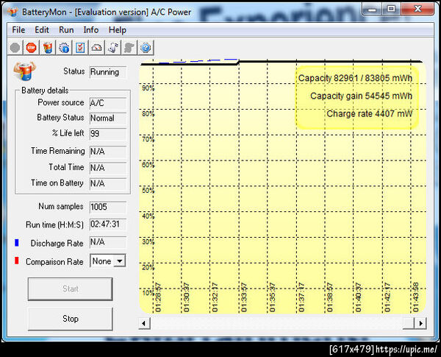Image resolution: width=441 pixels, height=357 pixels.
Task: Open help via the blue question mark icon
Action: 146,48
